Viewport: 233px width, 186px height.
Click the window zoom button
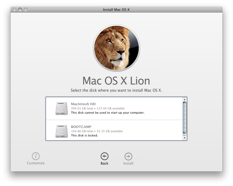[26, 10]
